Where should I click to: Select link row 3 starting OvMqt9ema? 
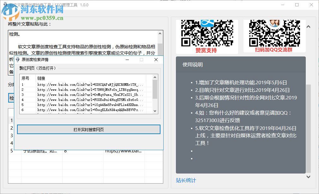(x=86, y=95)
